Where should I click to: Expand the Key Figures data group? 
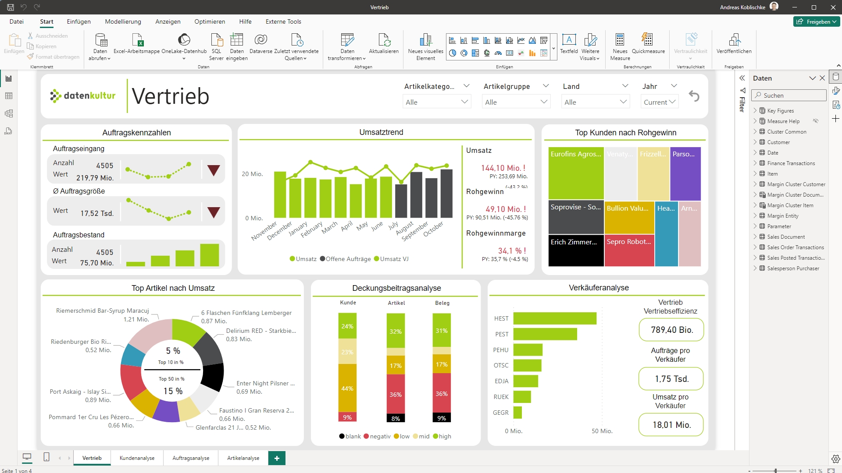coord(755,110)
